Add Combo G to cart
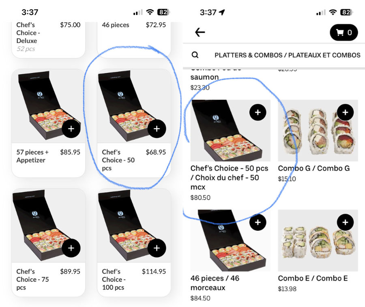The height and width of the screenshot is (307, 365). [x=345, y=112]
